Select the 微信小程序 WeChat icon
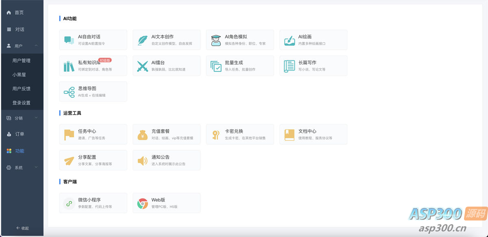488x237 pixels. coord(68,203)
